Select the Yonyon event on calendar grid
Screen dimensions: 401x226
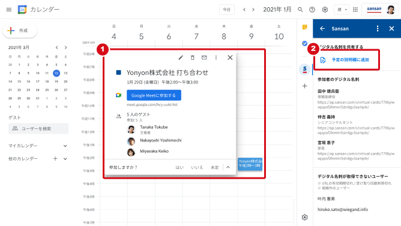[x=250, y=164]
